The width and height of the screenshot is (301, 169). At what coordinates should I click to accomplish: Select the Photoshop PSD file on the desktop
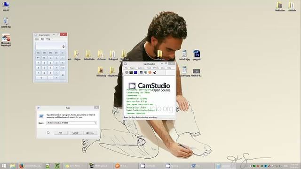197,55
